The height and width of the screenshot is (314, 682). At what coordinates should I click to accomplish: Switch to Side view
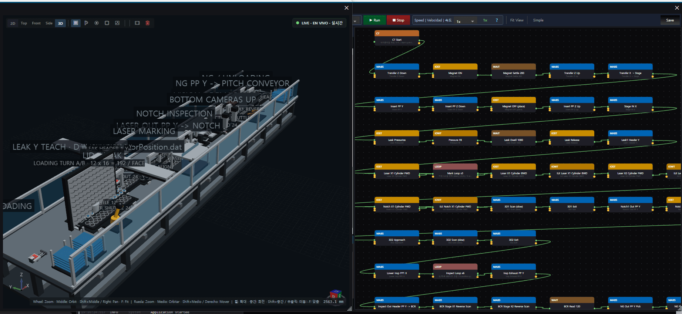(x=49, y=23)
